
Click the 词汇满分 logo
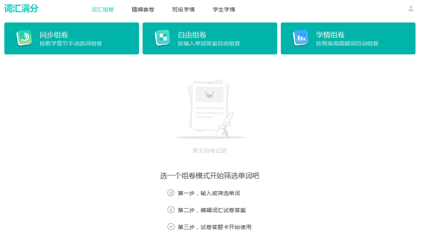pos(21,9)
